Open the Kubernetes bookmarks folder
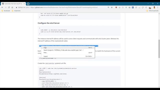The width and height of the screenshot is (160, 90). (x=16, y=11)
